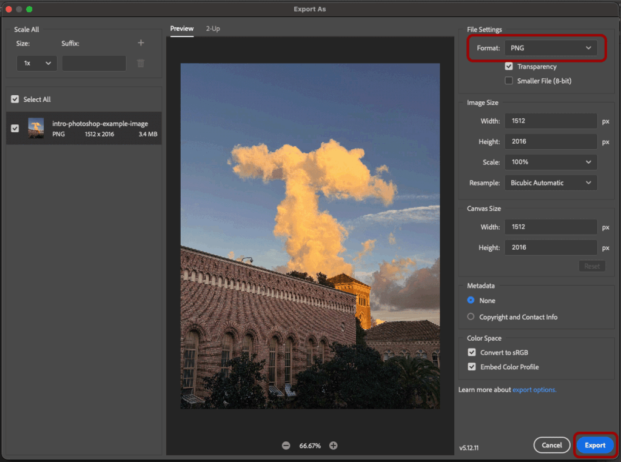Screen dimensions: 621x462
Task: Open the 1x size dropdown
Action: (x=36, y=64)
